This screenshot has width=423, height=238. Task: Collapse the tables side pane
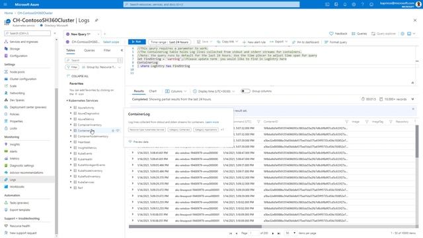coord(122,50)
